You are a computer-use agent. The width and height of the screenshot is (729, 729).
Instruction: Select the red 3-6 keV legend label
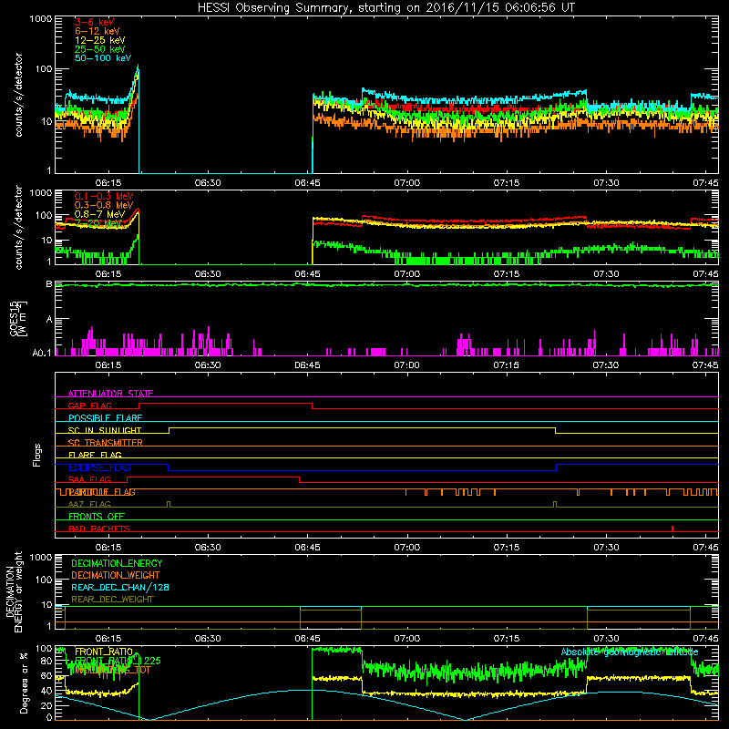[x=95, y=22]
